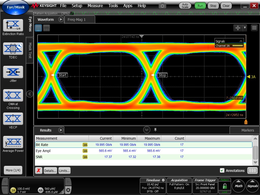Toggle the Annotations checkbox

(222, 171)
